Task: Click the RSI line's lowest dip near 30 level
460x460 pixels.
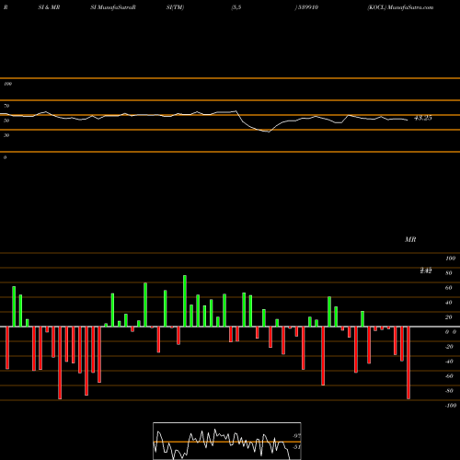Action: click(x=269, y=132)
